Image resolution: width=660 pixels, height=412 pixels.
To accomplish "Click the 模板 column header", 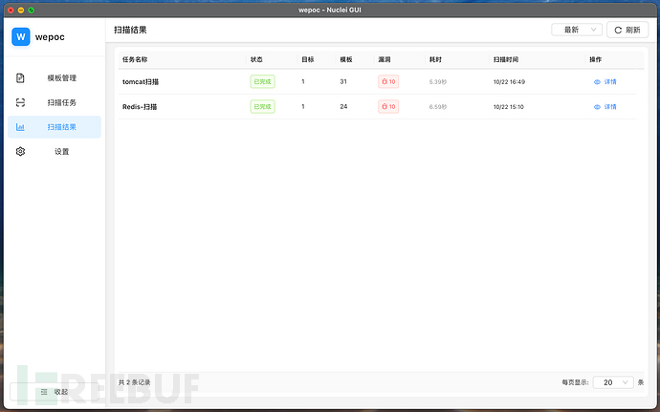I will (346, 59).
